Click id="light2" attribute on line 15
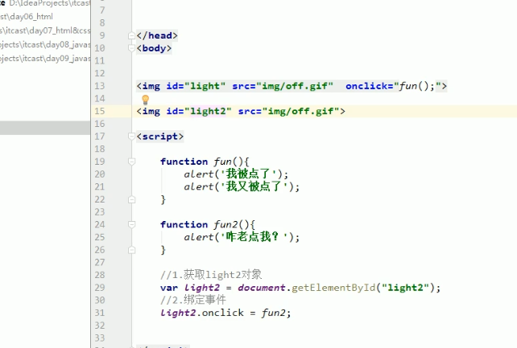The image size is (517, 348). pyautogui.click(x=199, y=111)
